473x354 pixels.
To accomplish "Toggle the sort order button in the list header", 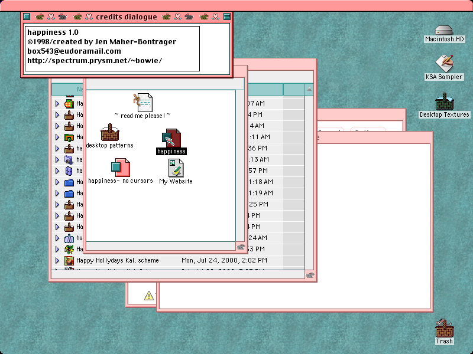I will [309, 89].
